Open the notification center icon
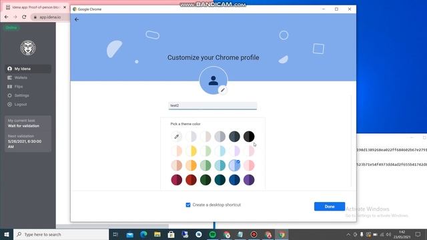Image resolution: width=427 pixels, height=240 pixels. (x=418, y=234)
